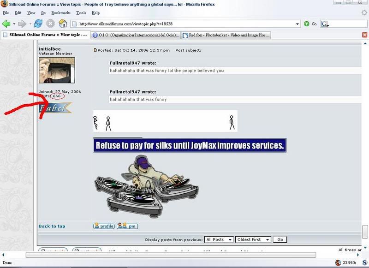Click the profile button under post

[104, 226]
